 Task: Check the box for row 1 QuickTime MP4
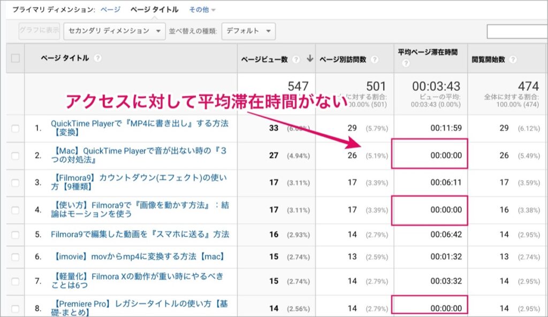(x=16, y=128)
